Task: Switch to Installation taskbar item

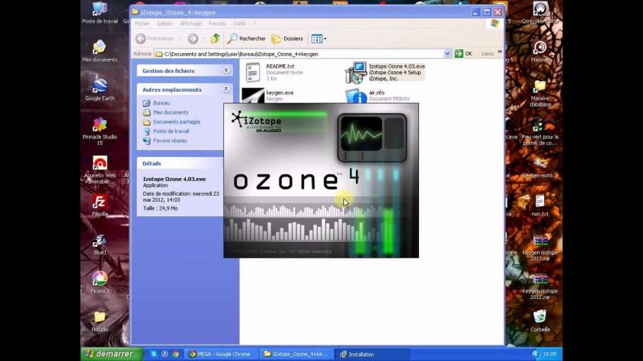Action: (x=372, y=354)
